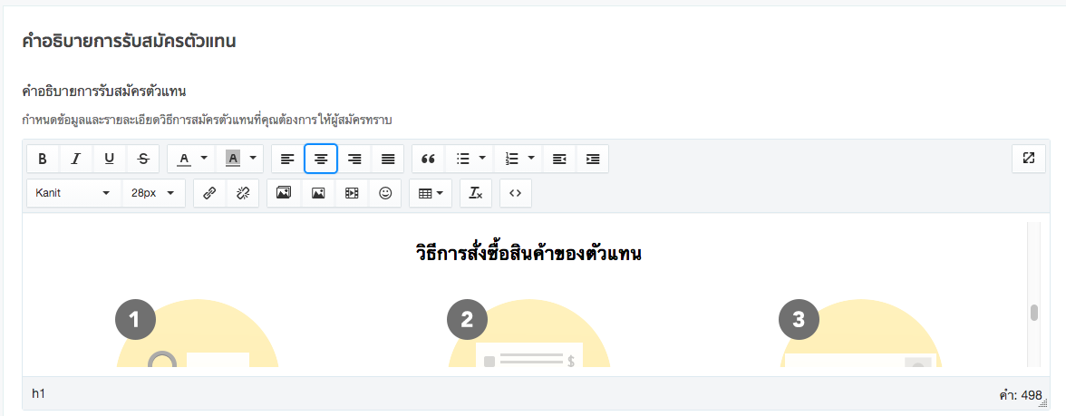
Task: Increase the indent
Action: (x=593, y=160)
